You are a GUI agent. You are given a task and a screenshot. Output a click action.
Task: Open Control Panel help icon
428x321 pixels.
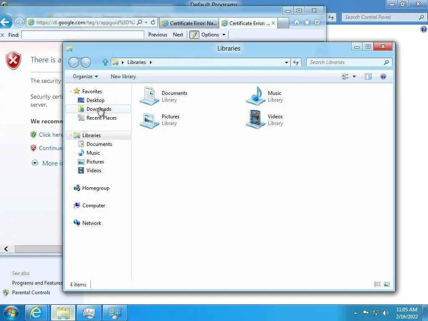point(424,29)
